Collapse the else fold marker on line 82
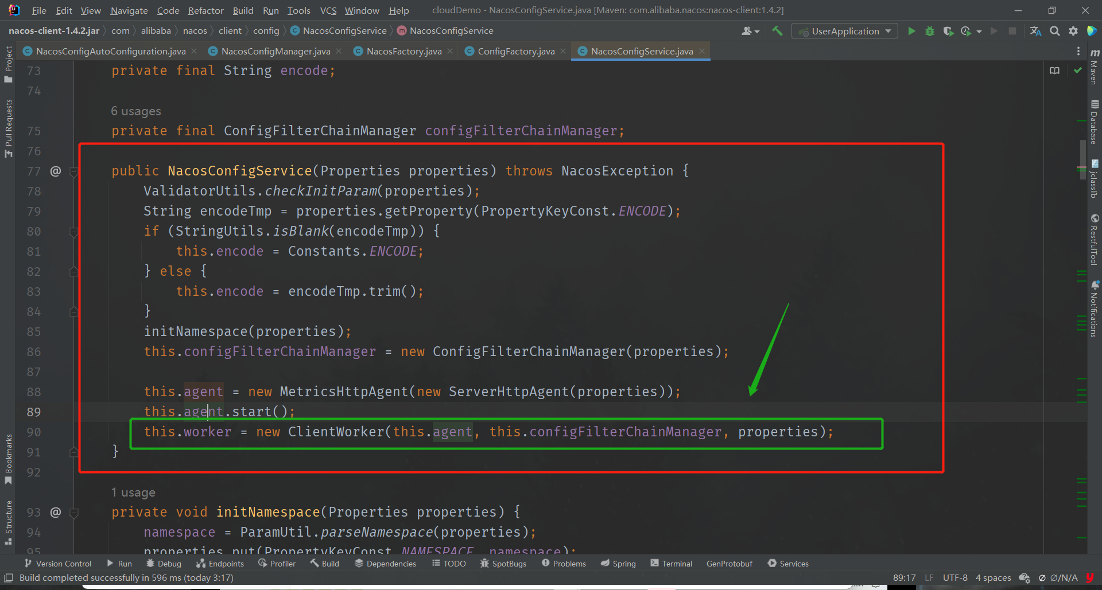The width and height of the screenshot is (1102, 590). [73, 271]
